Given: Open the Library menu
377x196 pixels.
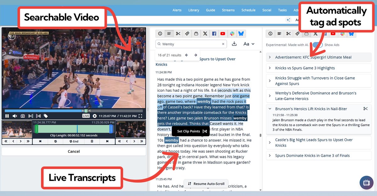Looking at the screenshot, I should point(194,10).
